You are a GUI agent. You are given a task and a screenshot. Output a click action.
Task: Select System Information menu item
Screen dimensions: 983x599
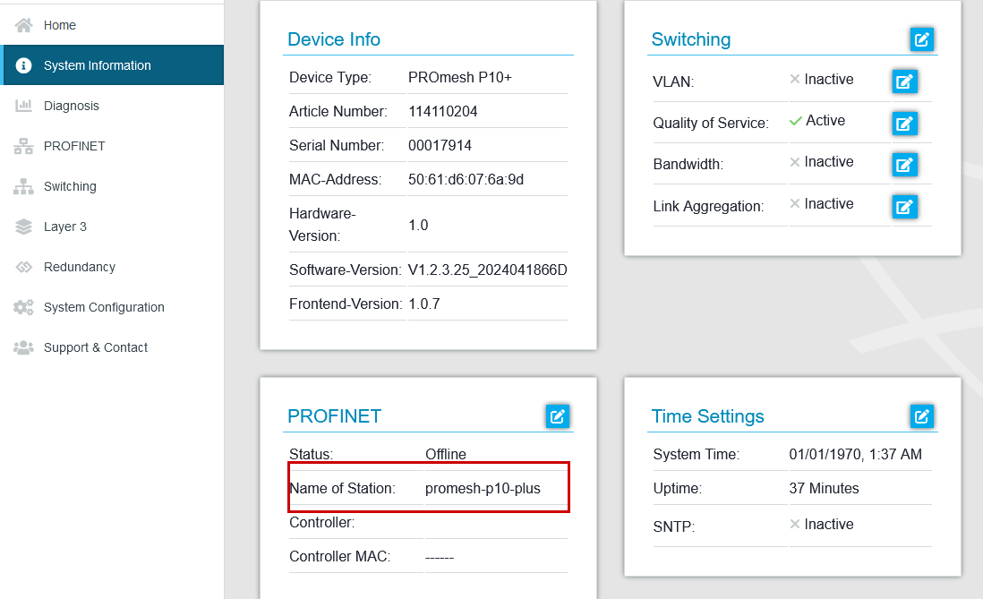coord(112,65)
